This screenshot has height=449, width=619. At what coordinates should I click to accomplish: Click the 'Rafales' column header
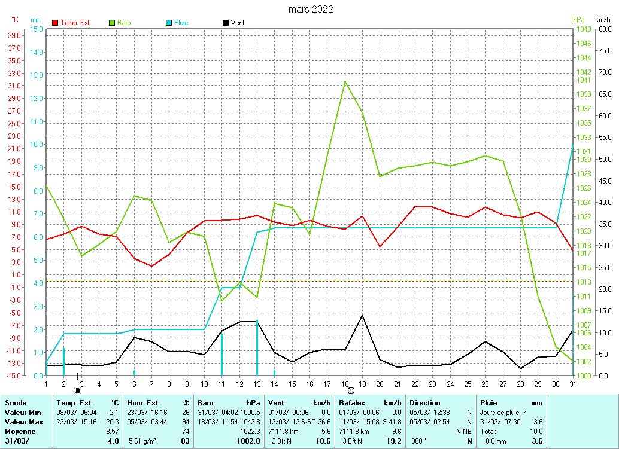(353, 403)
